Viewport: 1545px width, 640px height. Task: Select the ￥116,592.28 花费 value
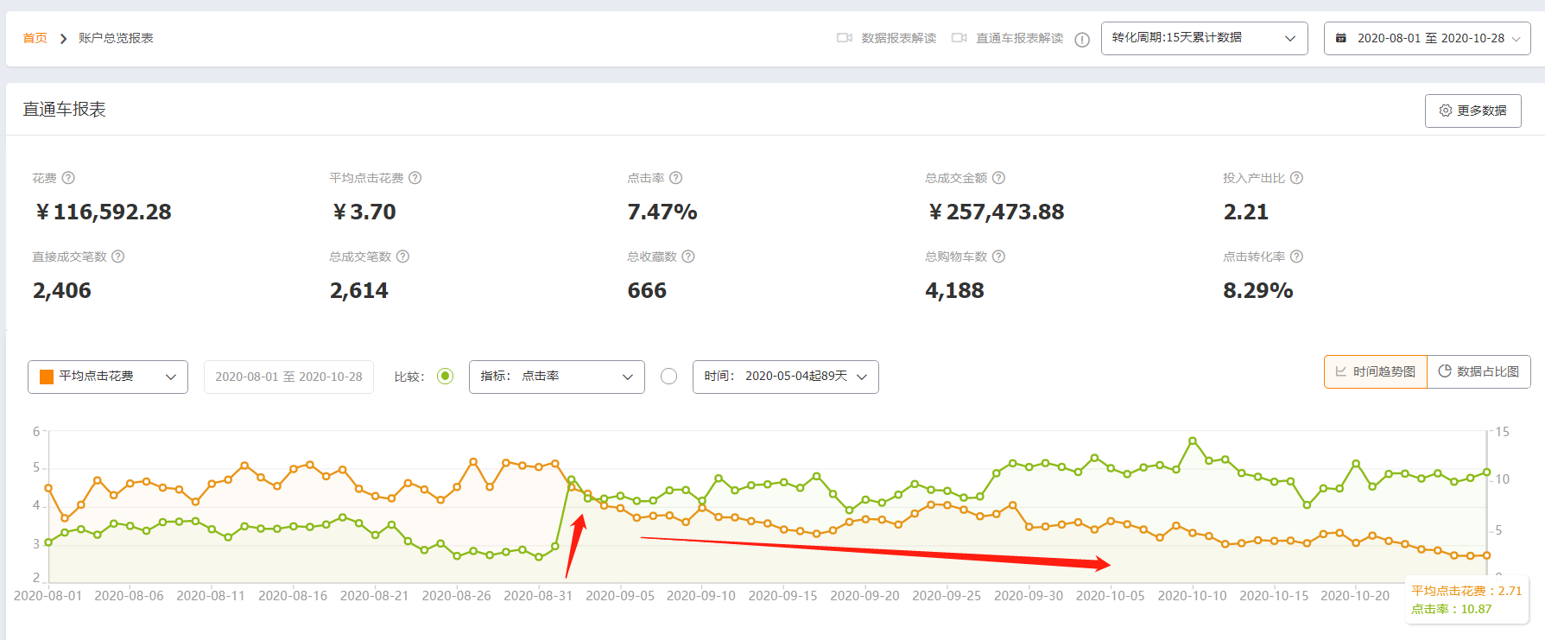pyautogui.click(x=103, y=212)
